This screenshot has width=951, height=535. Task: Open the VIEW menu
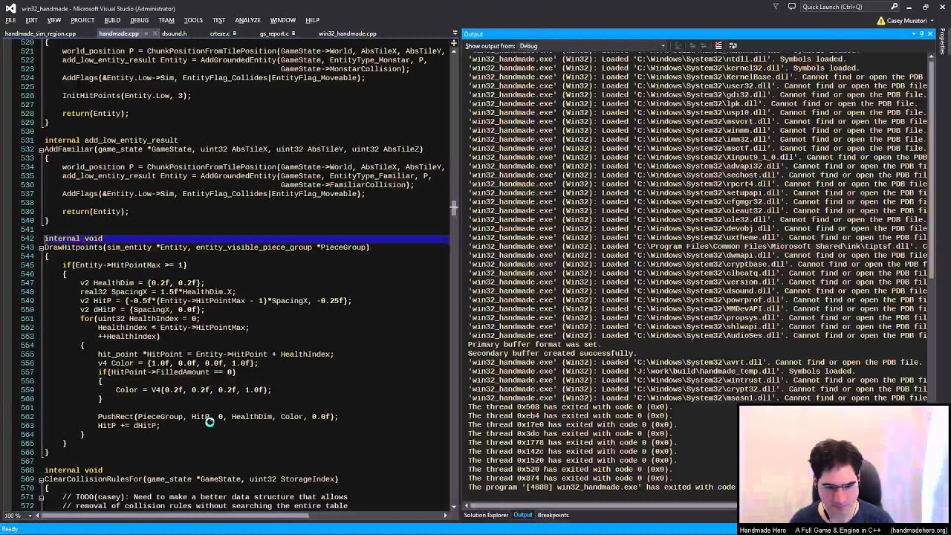coord(54,20)
